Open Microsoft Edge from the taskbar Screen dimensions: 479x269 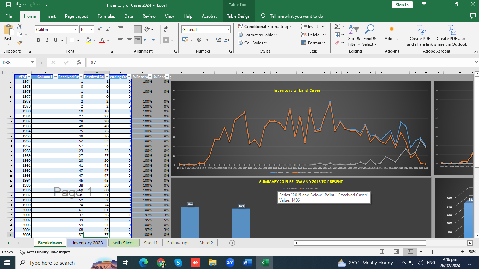click(x=143, y=263)
